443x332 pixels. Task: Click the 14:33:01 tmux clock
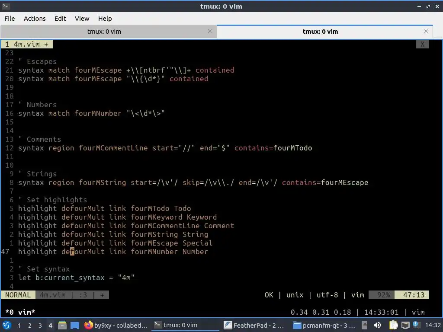[381, 312]
